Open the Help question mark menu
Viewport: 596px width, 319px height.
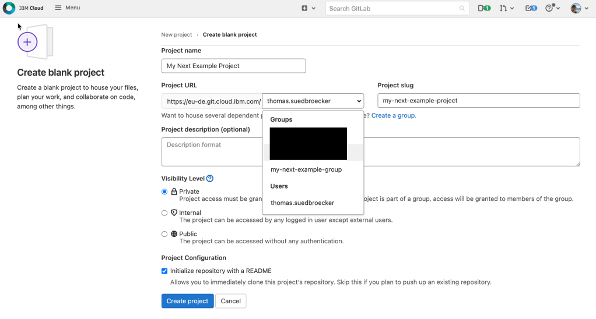click(x=552, y=8)
